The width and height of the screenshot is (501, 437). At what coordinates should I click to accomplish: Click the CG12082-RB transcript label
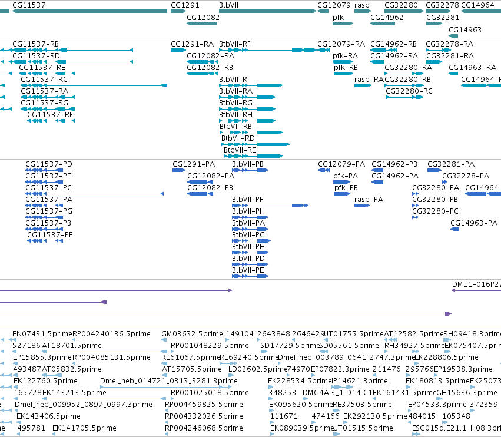[210, 68]
